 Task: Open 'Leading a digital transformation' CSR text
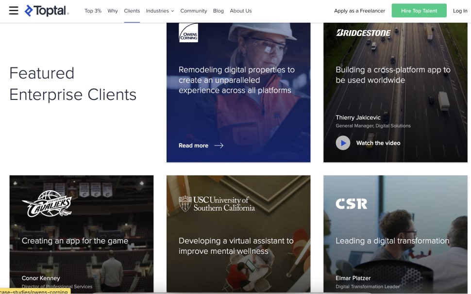[392, 241]
